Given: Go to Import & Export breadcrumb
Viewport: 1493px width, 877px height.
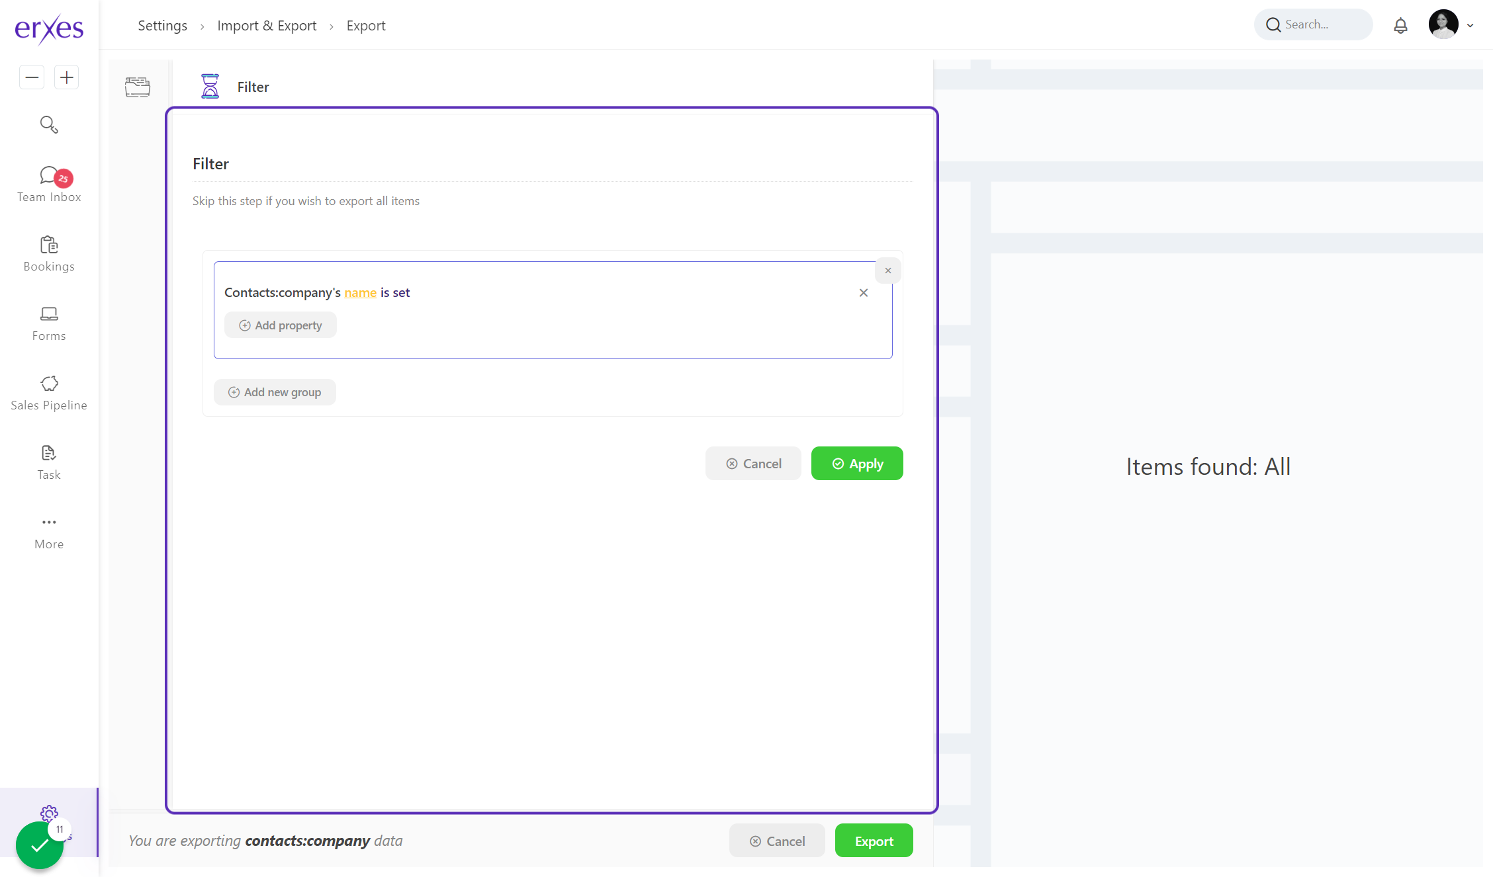Looking at the screenshot, I should [x=267, y=26].
